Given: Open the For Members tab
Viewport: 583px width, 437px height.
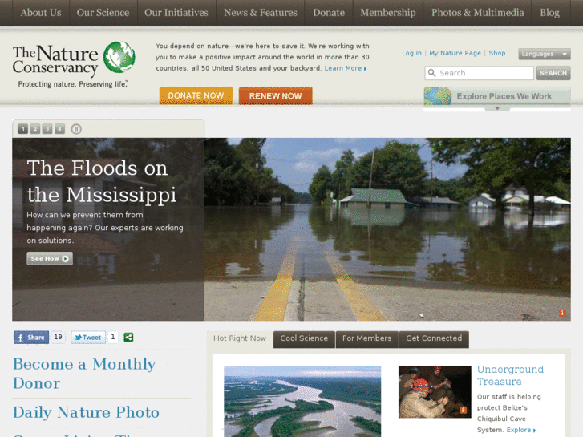Looking at the screenshot, I should click(x=367, y=339).
